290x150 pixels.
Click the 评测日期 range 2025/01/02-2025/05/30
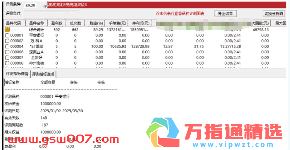click(x=62, y=111)
